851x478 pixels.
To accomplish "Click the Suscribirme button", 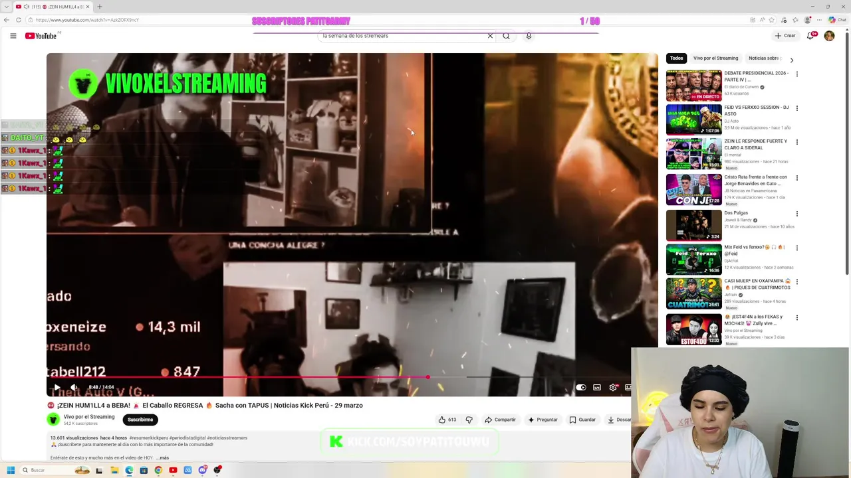I will click(140, 420).
